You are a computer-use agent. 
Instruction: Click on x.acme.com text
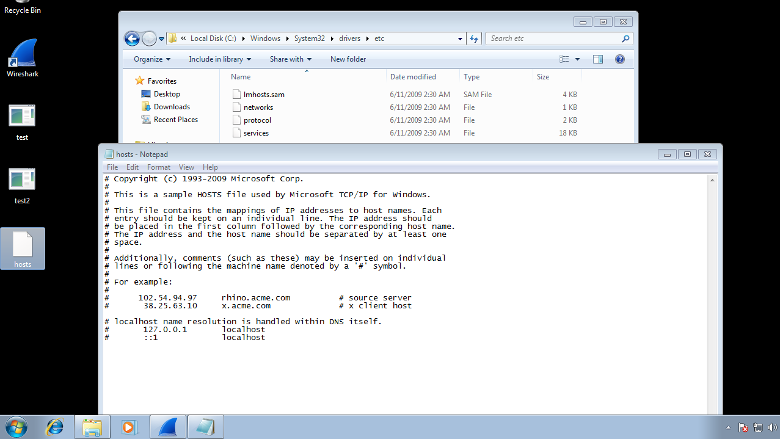(246, 306)
